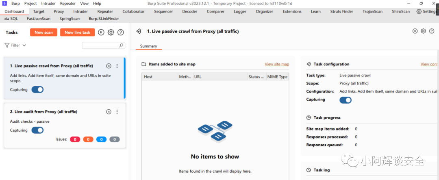Open the Repeater tool tab

105,11
